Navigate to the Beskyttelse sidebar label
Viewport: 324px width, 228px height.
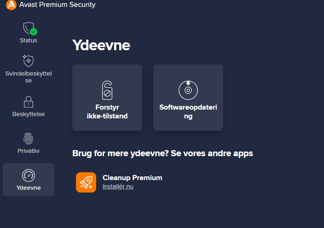pos(28,114)
